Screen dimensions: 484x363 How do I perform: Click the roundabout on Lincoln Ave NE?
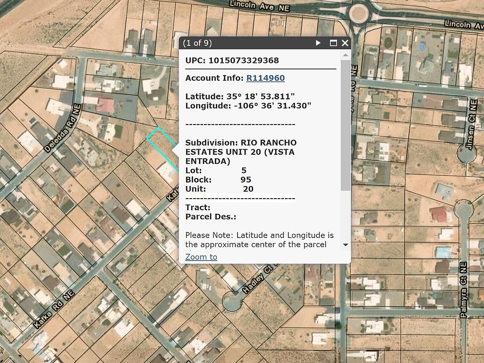click(359, 13)
